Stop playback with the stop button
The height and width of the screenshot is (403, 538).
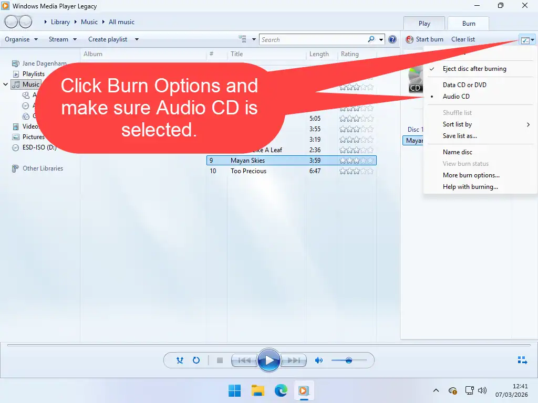(220, 360)
